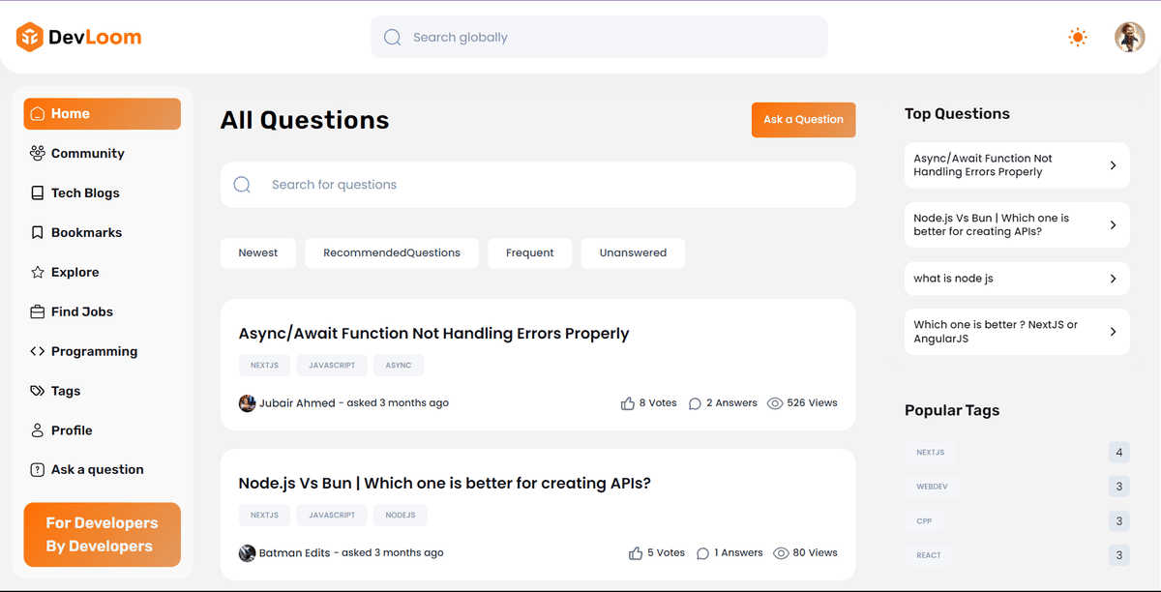Click the Community people icon in sidebar
This screenshot has width=1161, height=592.
pos(38,153)
